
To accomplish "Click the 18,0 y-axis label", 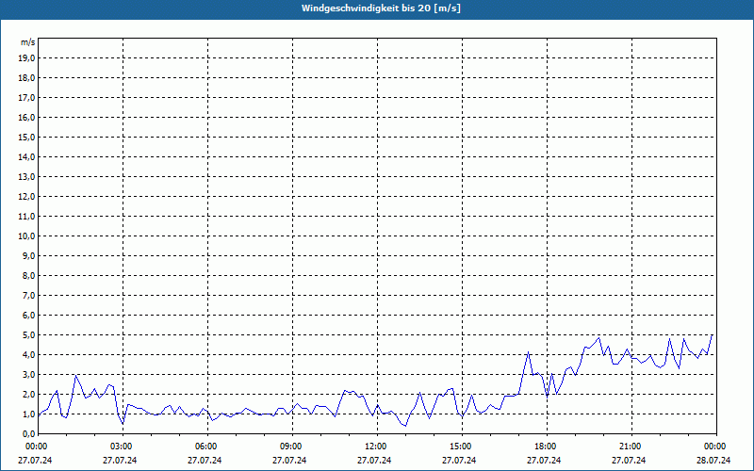I will click(27, 78).
